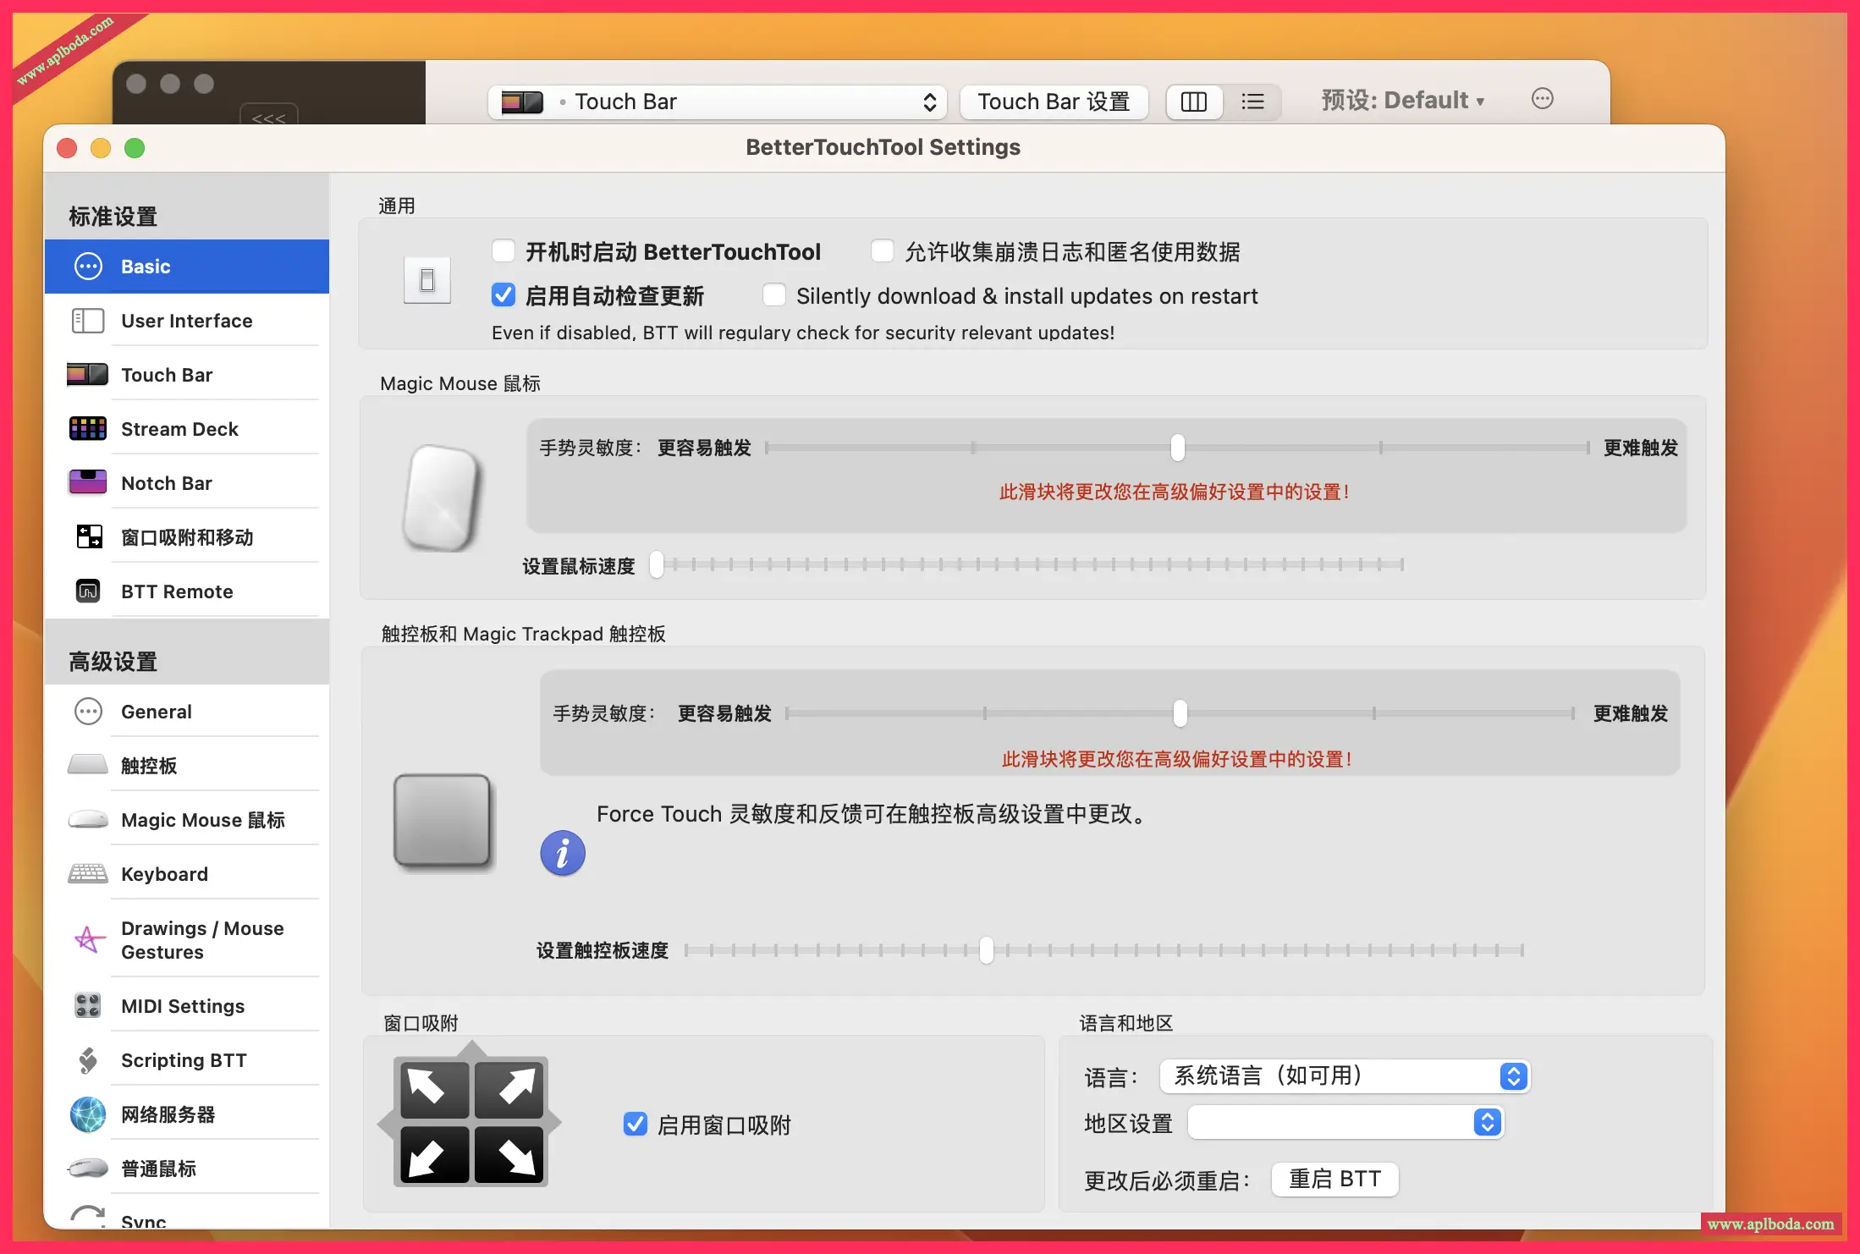Click the network server globe icon

point(88,1114)
